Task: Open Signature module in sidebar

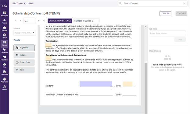Action: (x=5, y=51)
